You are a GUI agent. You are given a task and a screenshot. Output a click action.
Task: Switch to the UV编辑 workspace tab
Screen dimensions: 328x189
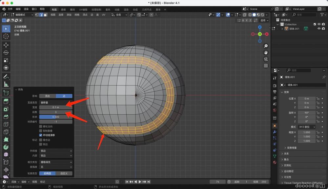point(83,10)
